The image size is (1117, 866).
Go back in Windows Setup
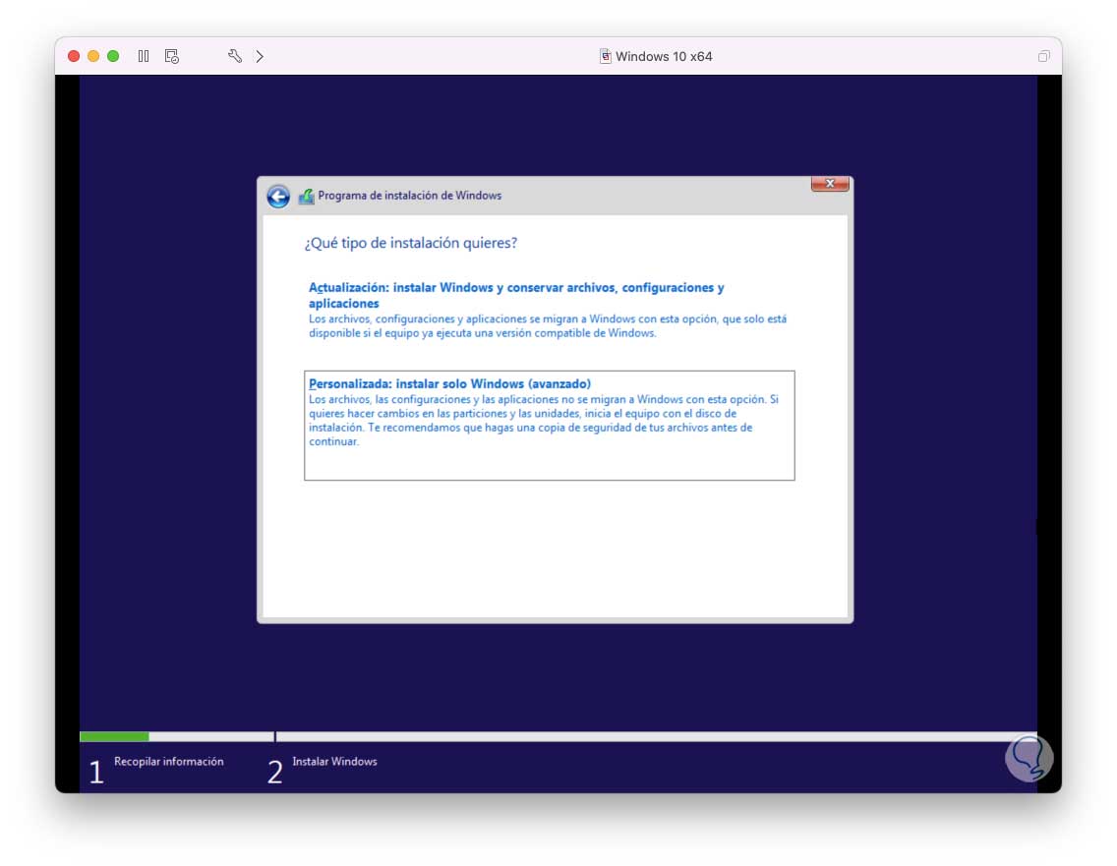[x=278, y=196]
